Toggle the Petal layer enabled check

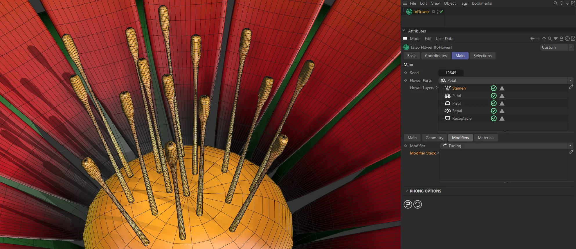[494, 96]
